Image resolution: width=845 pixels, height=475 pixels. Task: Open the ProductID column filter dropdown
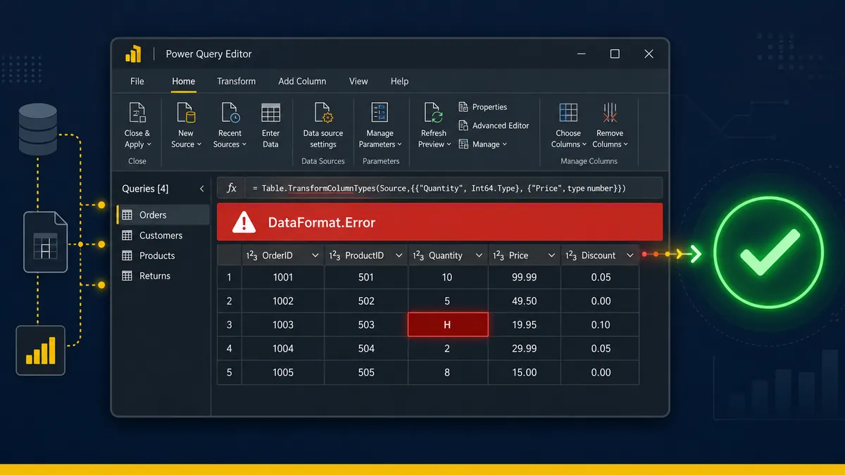click(x=399, y=255)
